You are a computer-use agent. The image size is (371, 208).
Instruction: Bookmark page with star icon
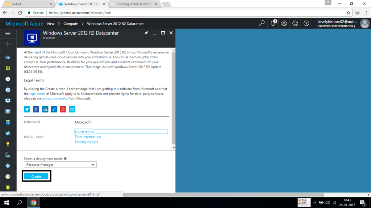pyautogui.click(x=348, y=13)
